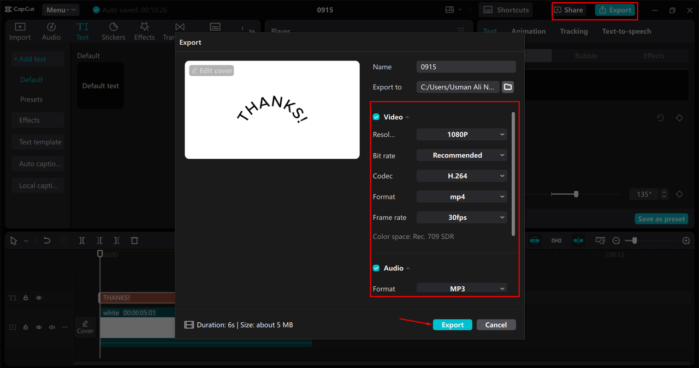
Task: Click the THANKS! cover preview thumbnail
Action: point(272,110)
